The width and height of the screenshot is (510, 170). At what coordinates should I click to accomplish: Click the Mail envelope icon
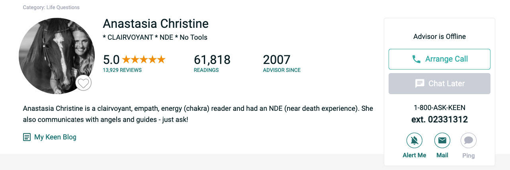click(442, 140)
